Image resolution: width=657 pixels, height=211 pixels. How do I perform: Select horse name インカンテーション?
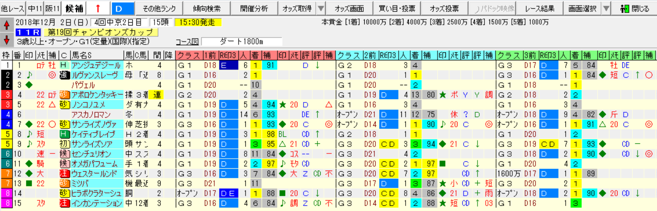coord(96,203)
